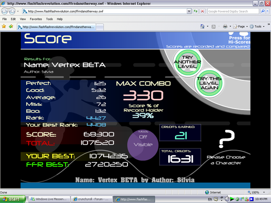
Task: Click the Print icon in command bar
Action: (225, 26)
